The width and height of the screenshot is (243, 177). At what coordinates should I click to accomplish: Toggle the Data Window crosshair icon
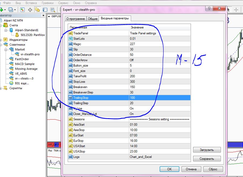coord(30,10)
